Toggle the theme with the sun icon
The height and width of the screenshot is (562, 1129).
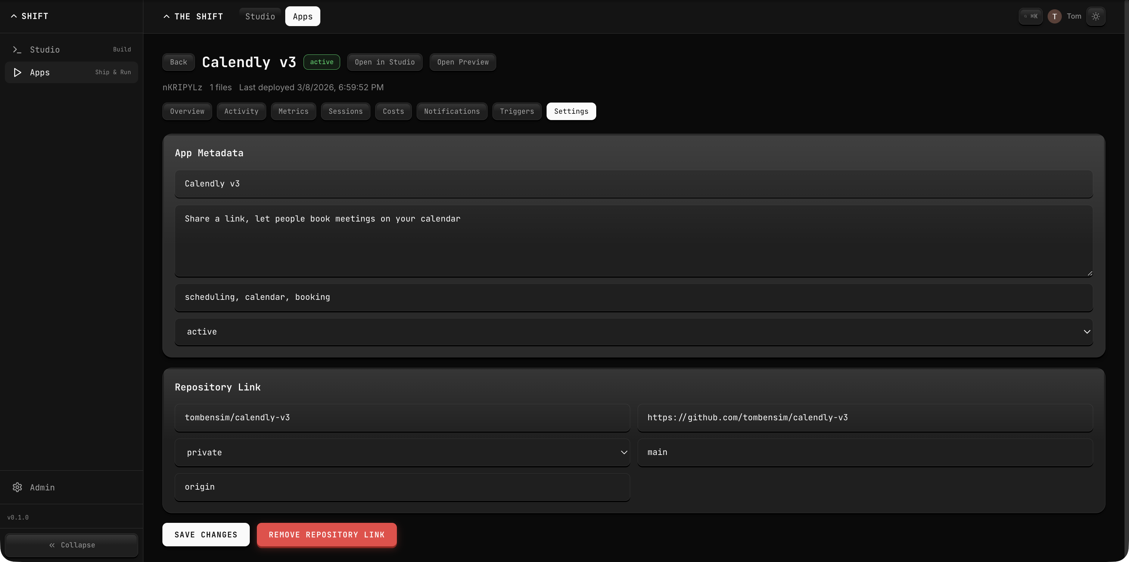[1096, 16]
